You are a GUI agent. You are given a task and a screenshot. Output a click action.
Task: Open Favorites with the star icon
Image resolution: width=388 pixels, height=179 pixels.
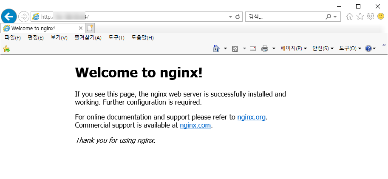360,16
